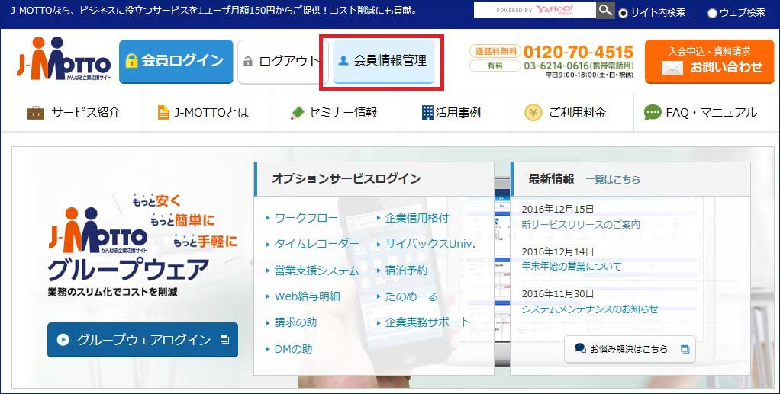
Task: Open the ワークフロー link
Action: pyautogui.click(x=306, y=218)
